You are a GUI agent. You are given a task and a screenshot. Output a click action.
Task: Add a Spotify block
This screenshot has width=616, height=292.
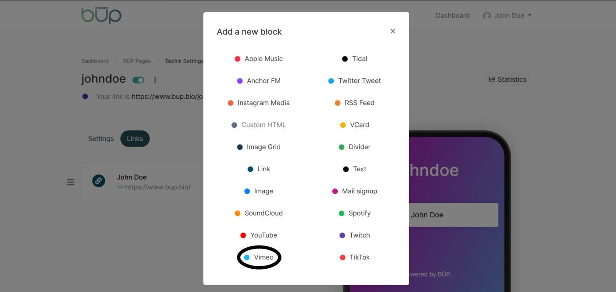click(354, 213)
